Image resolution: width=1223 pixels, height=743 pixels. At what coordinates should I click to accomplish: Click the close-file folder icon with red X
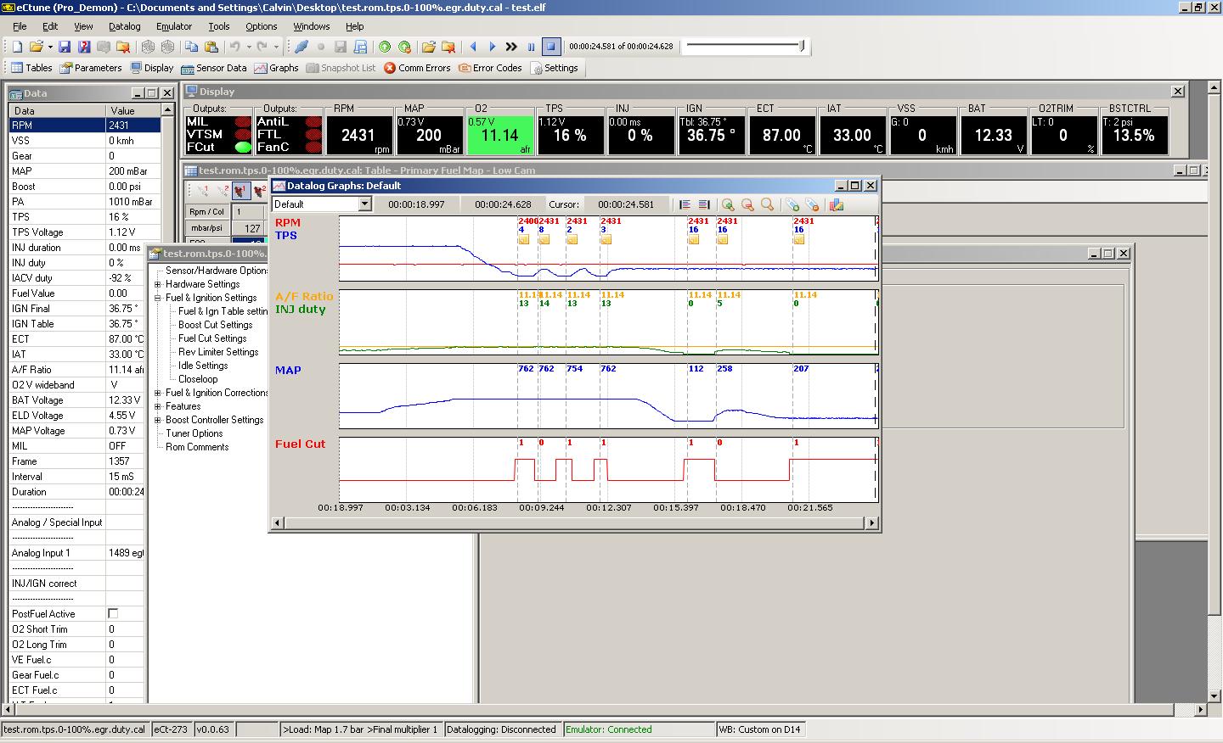(x=123, y=47)
